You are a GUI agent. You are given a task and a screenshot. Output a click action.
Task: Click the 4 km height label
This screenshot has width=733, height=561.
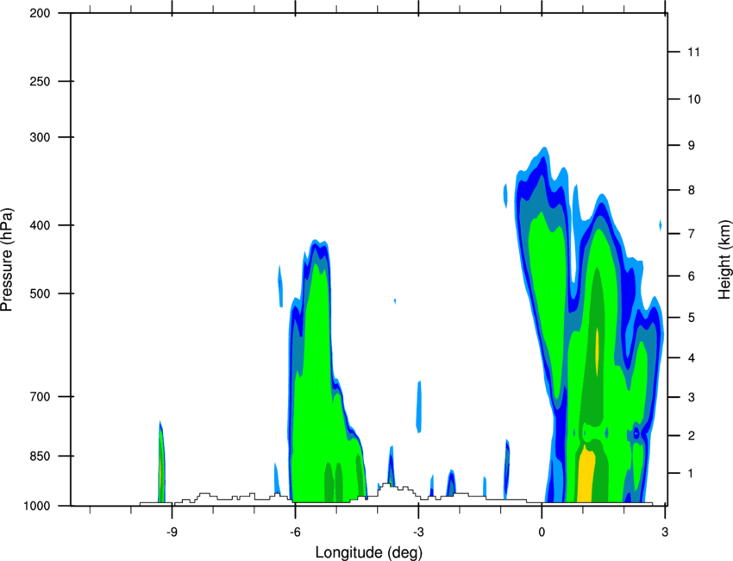pyautogui.click(x=692, y=358)
